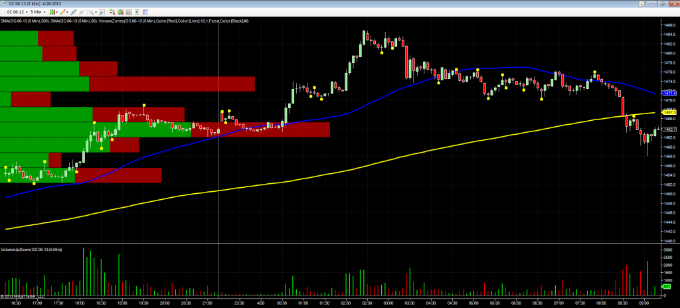Open the Chart Trader toolbar icon
680x308 pixels.
112,12
